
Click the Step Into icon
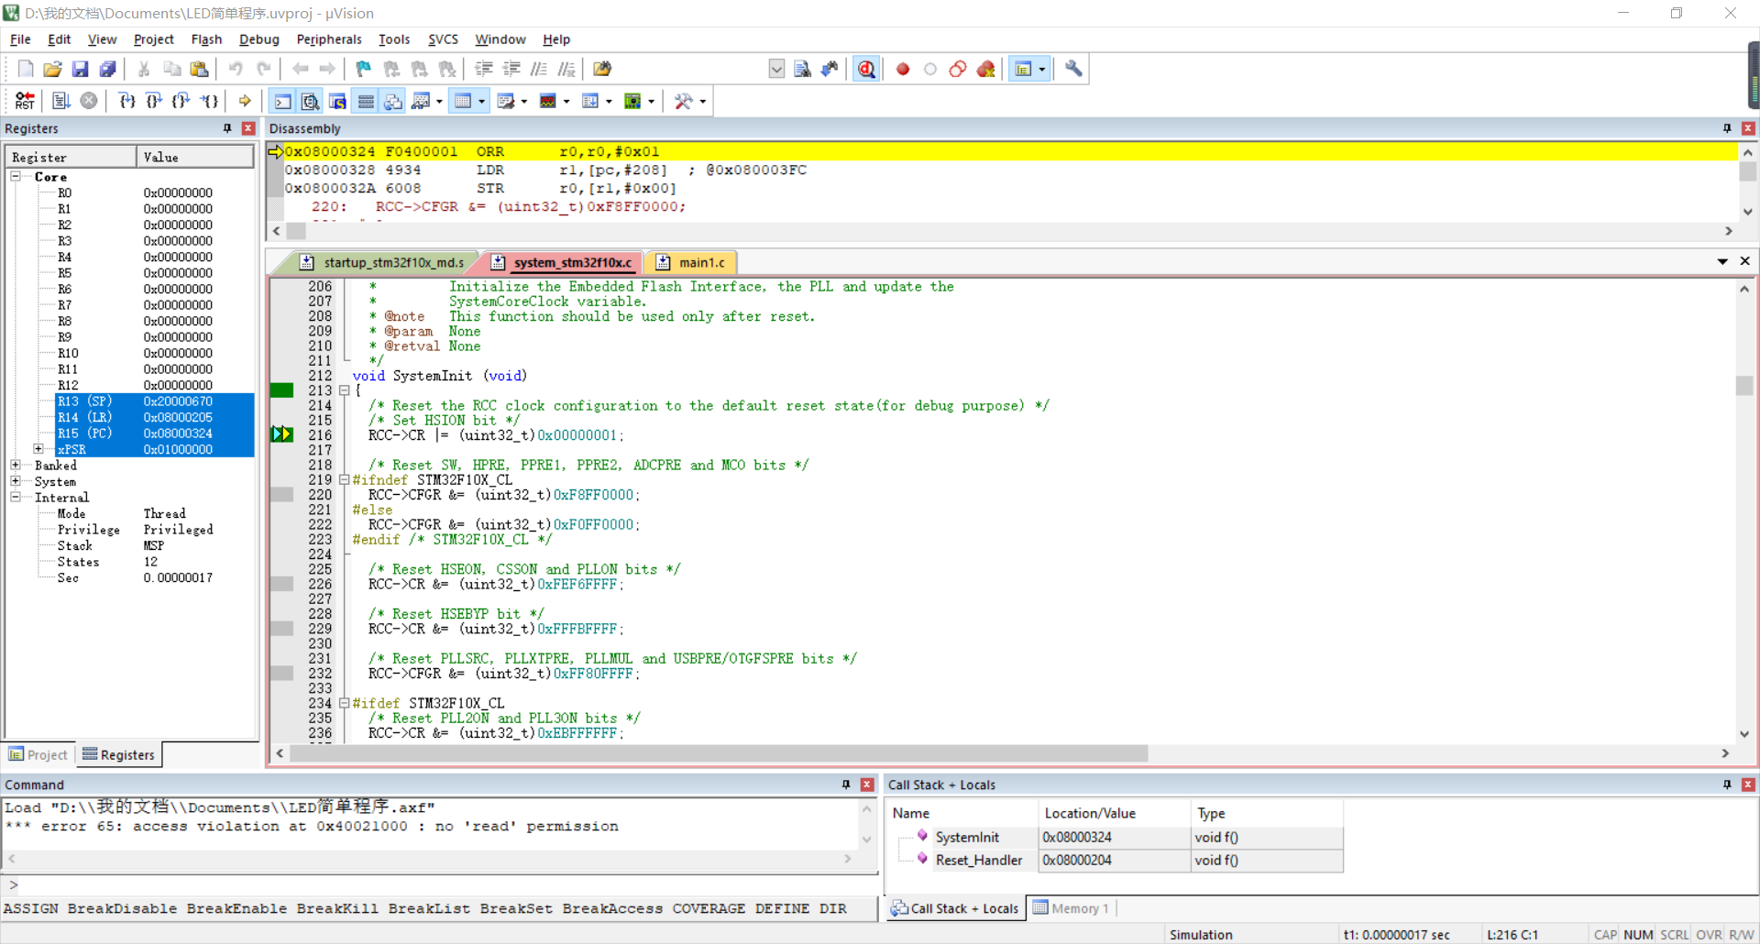click(x=126, y=101)
